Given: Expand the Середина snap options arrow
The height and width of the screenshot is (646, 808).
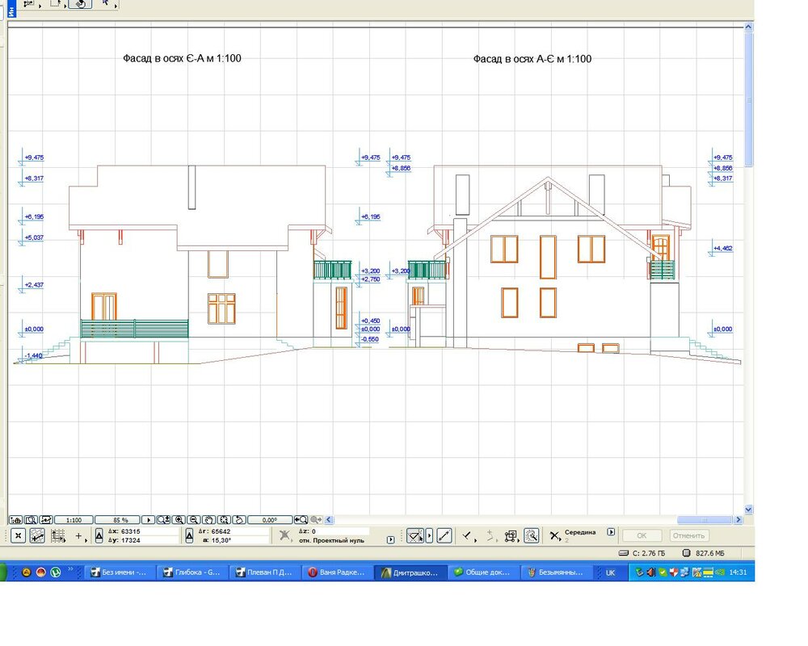Looking at the screenshot, I should [611, 532].
